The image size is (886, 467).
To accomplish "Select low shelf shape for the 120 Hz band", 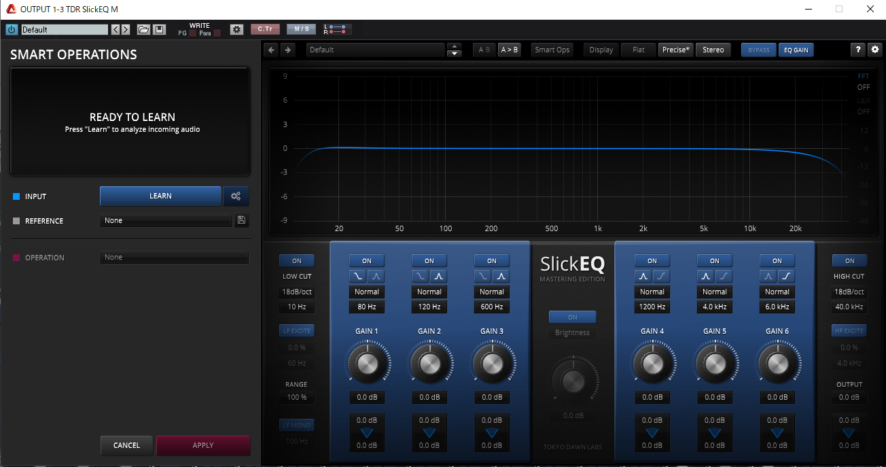I will pyautogui.click(x=421, y=277).
